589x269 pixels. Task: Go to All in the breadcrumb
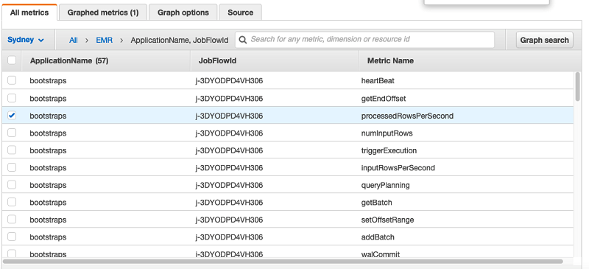[x=74, y=40]
